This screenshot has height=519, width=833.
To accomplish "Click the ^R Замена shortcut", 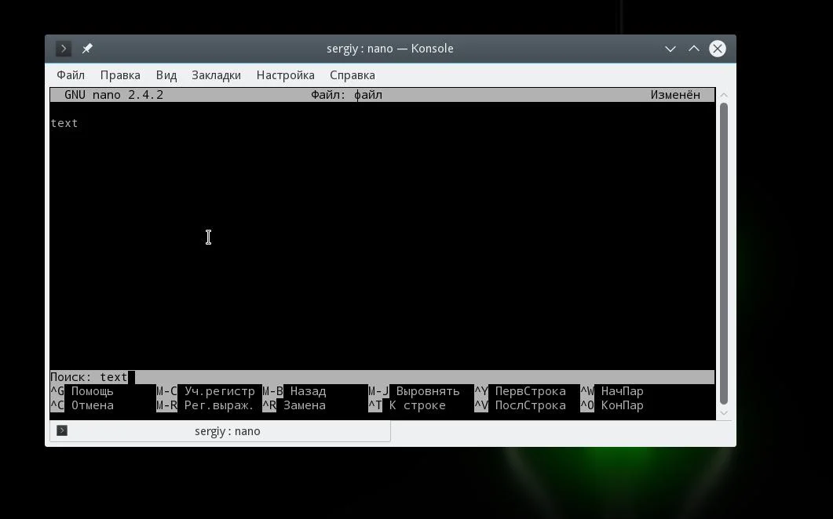I will tap(294, 405).
